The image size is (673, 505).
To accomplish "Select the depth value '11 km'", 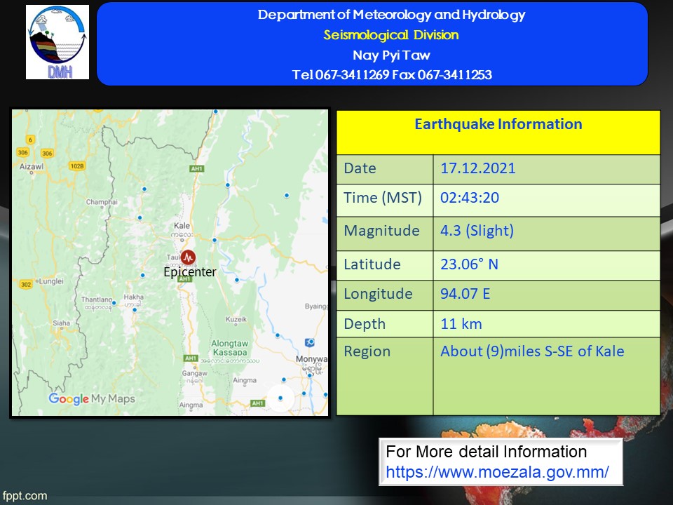I will [461, 324].
